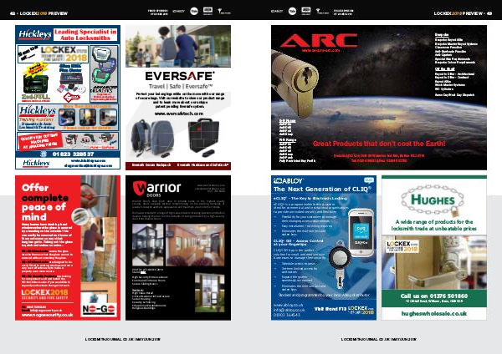Click the wood-panelled interior photo in Warrior ad
Screen dimensions: 502x354
[195, 245]
